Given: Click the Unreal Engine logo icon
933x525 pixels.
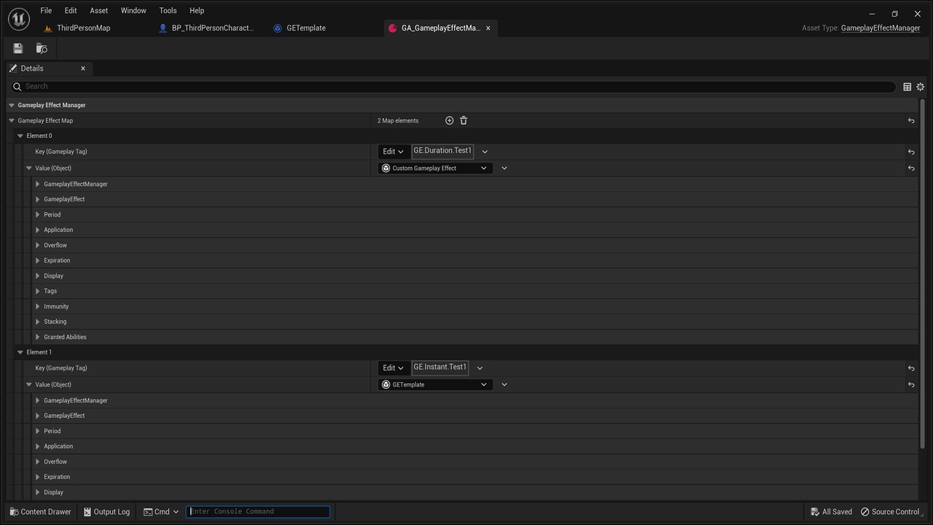Looking at the screenshot, I should [18, 19].
